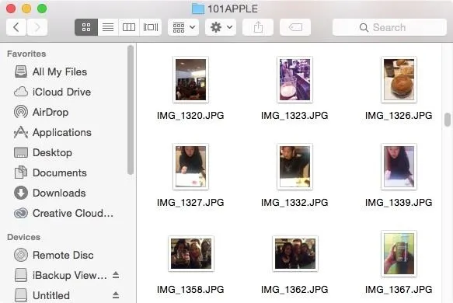
Task: Open the gear Action menu
Action: point(221,27)
